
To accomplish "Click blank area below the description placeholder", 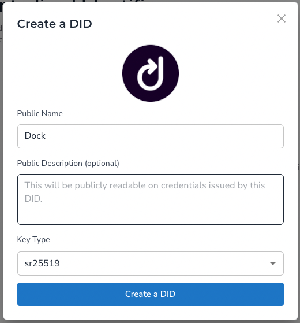I will coord(151,214).
